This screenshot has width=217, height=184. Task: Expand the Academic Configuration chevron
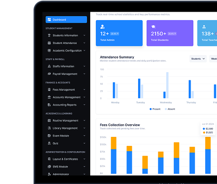tap(84, 50)
